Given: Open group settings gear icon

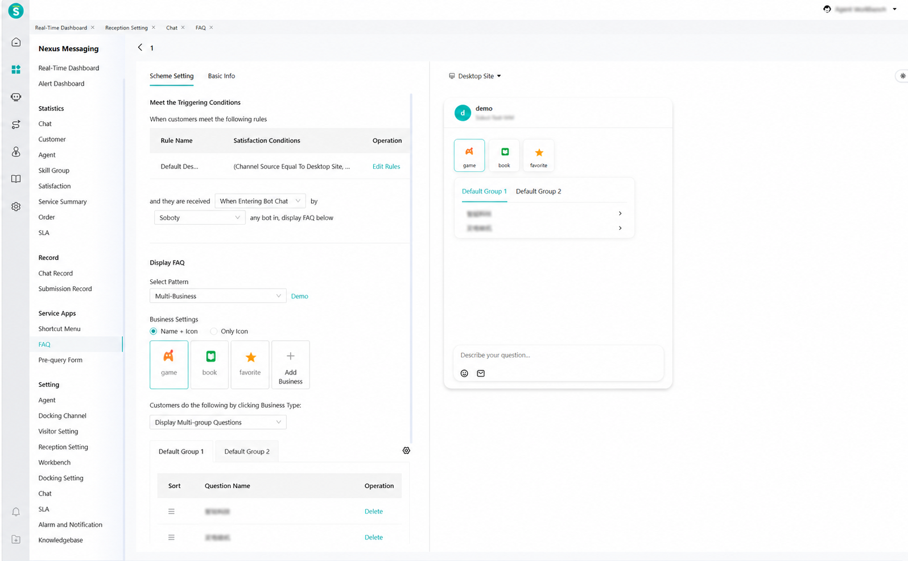Looking at the screenshot, I should [x=406, y=451].
